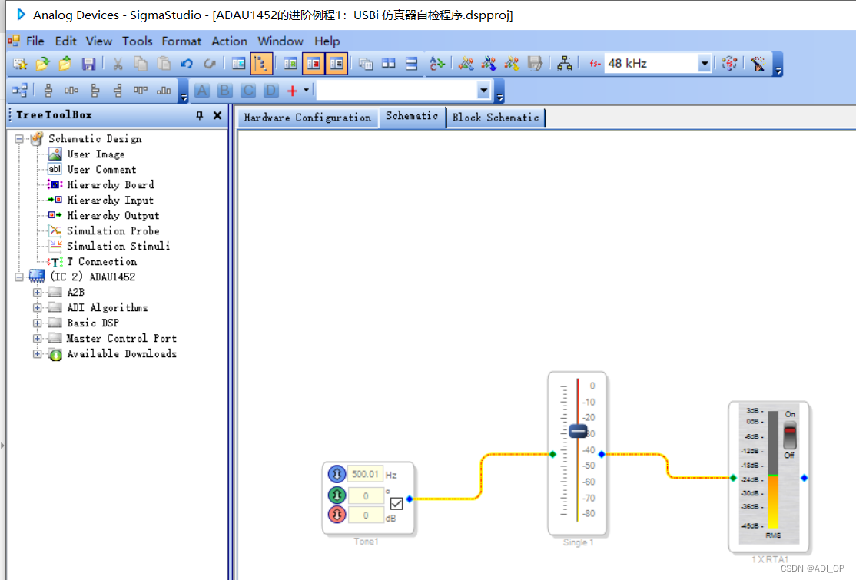Viewport: 856px width, 580px height.
Task: Click the Paste clipboard icon
Action: (163, 64)
